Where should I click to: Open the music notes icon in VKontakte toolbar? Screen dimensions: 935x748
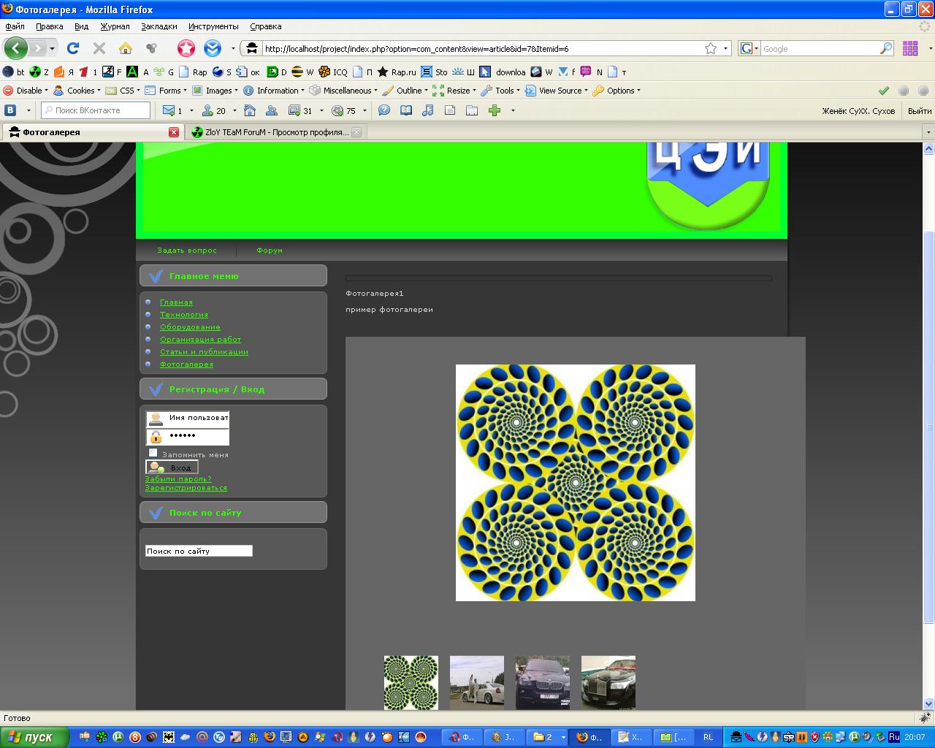tap(428, 110)
